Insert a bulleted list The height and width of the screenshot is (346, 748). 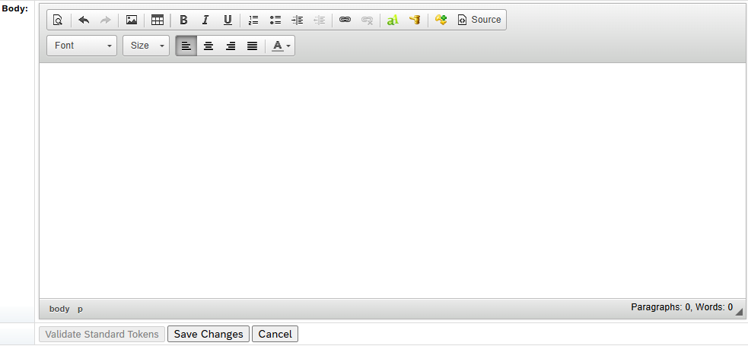275,20
